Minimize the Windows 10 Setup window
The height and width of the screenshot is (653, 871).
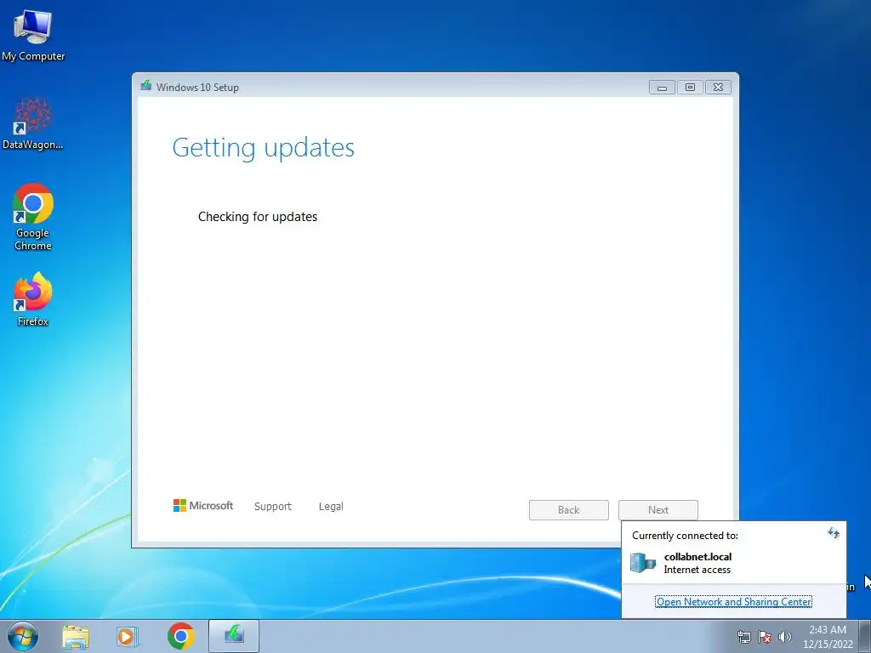662,88
